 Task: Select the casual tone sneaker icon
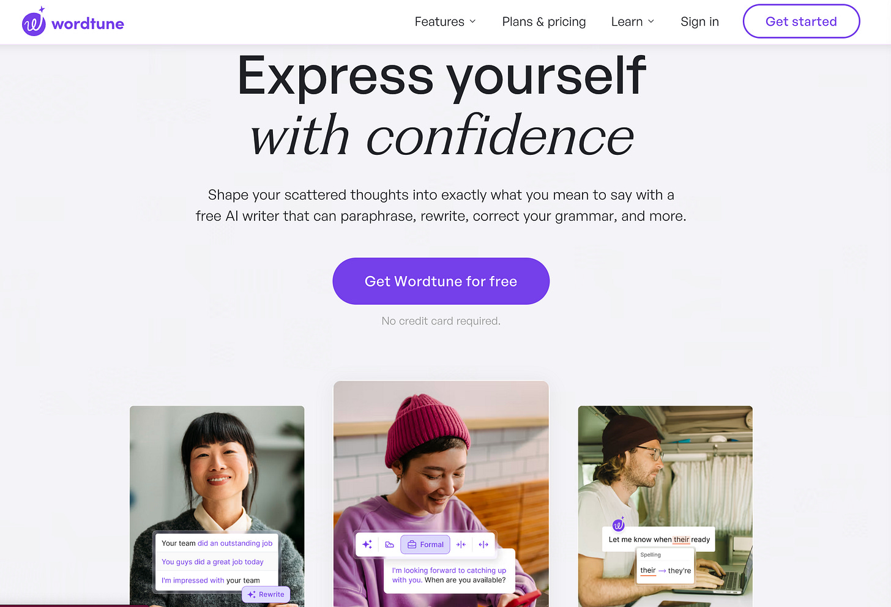pos(389,544)
